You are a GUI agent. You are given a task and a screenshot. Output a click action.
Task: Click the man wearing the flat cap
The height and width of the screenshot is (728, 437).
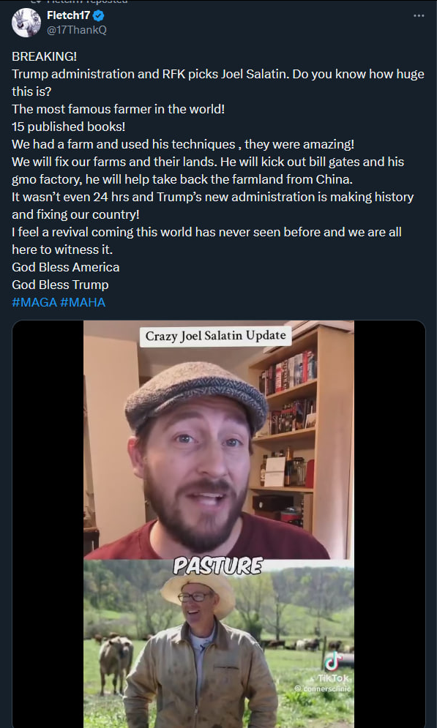click(200, 459)
